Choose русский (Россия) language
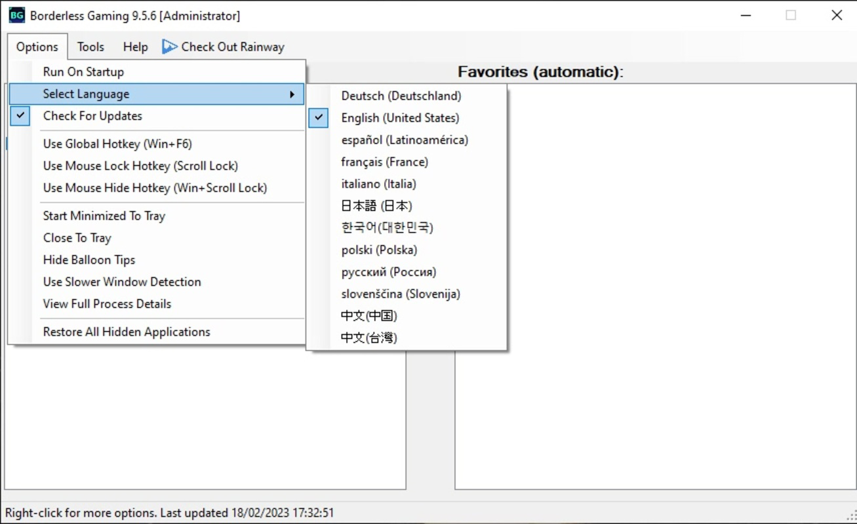857x524 pixels. coord(407,272)
